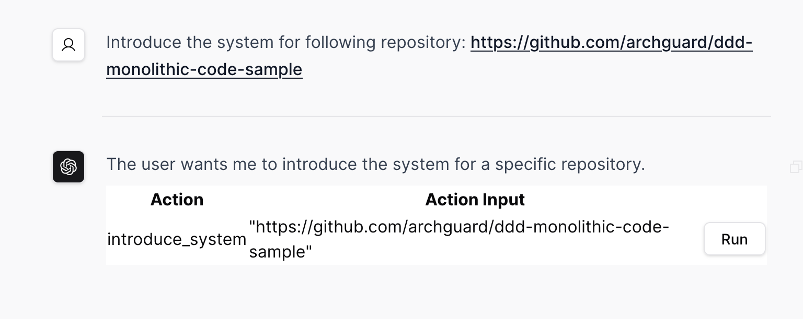Click the horizontal divider between the messages
Image resolution: width=803 pixels, height=319 pixels.
coord(436,116)
